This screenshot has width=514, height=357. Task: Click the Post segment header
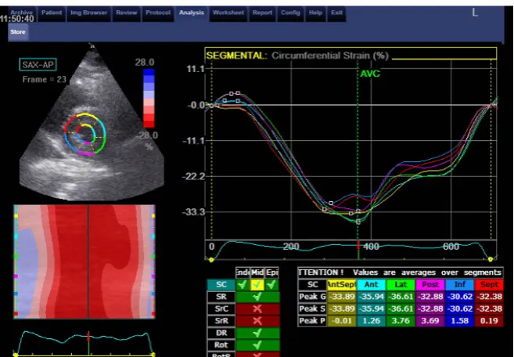click(x=430, y=285)
